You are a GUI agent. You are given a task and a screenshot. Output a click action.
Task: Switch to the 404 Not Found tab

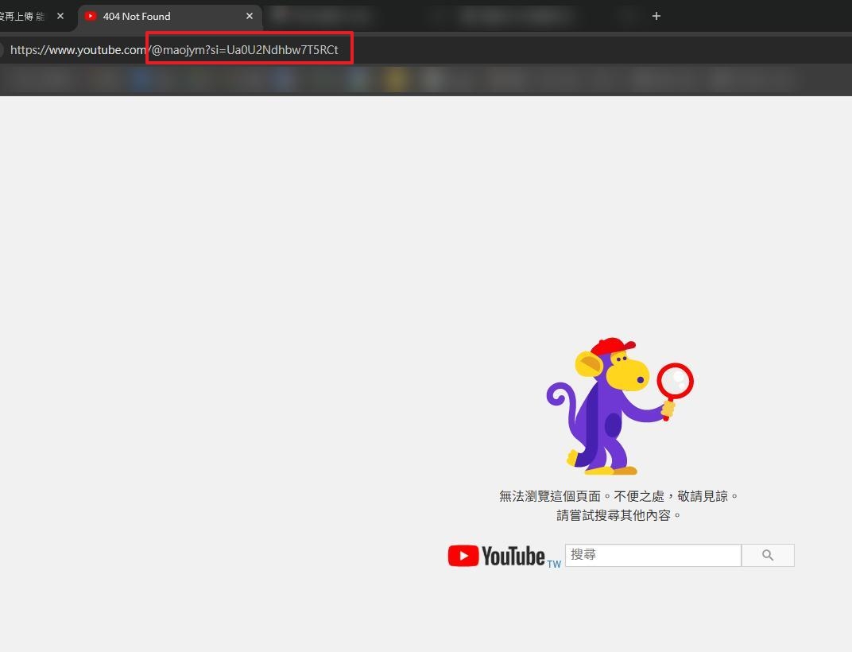tap(159, 16)
